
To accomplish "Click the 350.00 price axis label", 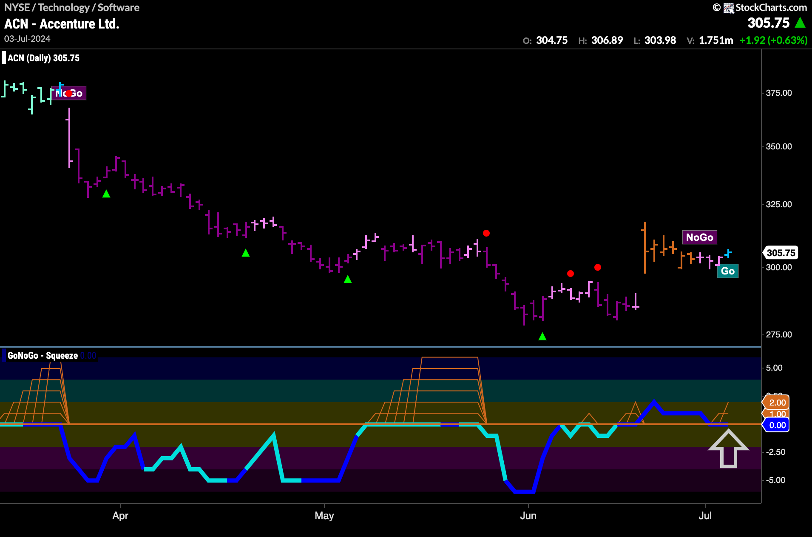I will (779, 147).
